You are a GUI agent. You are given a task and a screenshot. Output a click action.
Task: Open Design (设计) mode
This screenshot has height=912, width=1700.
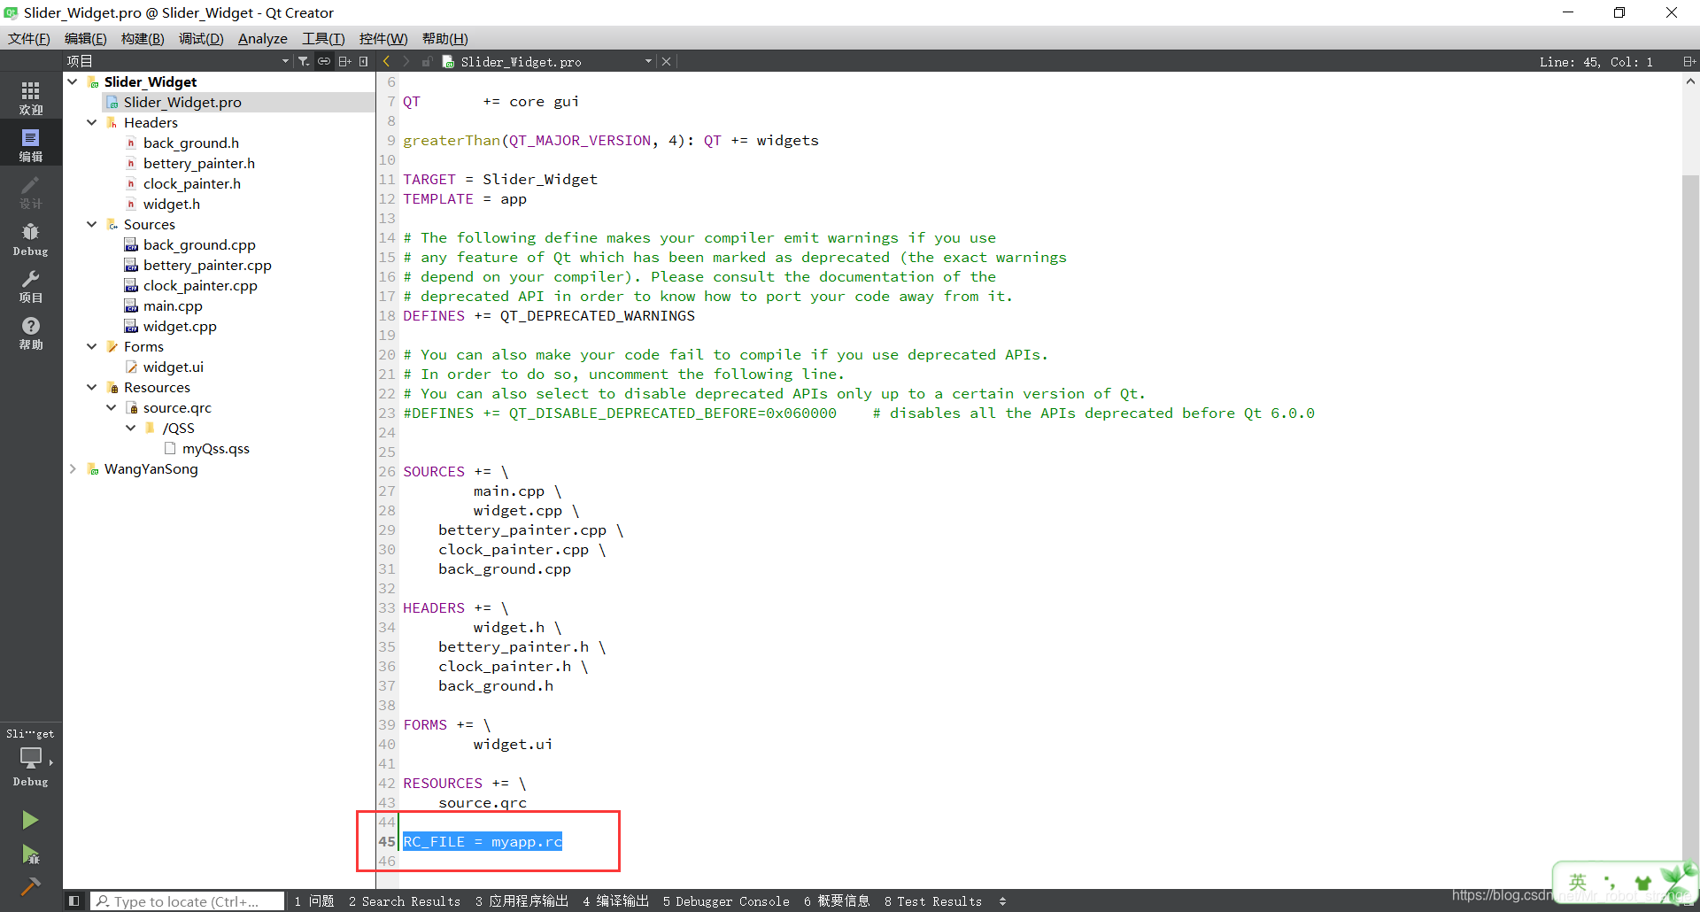[31, 191]
